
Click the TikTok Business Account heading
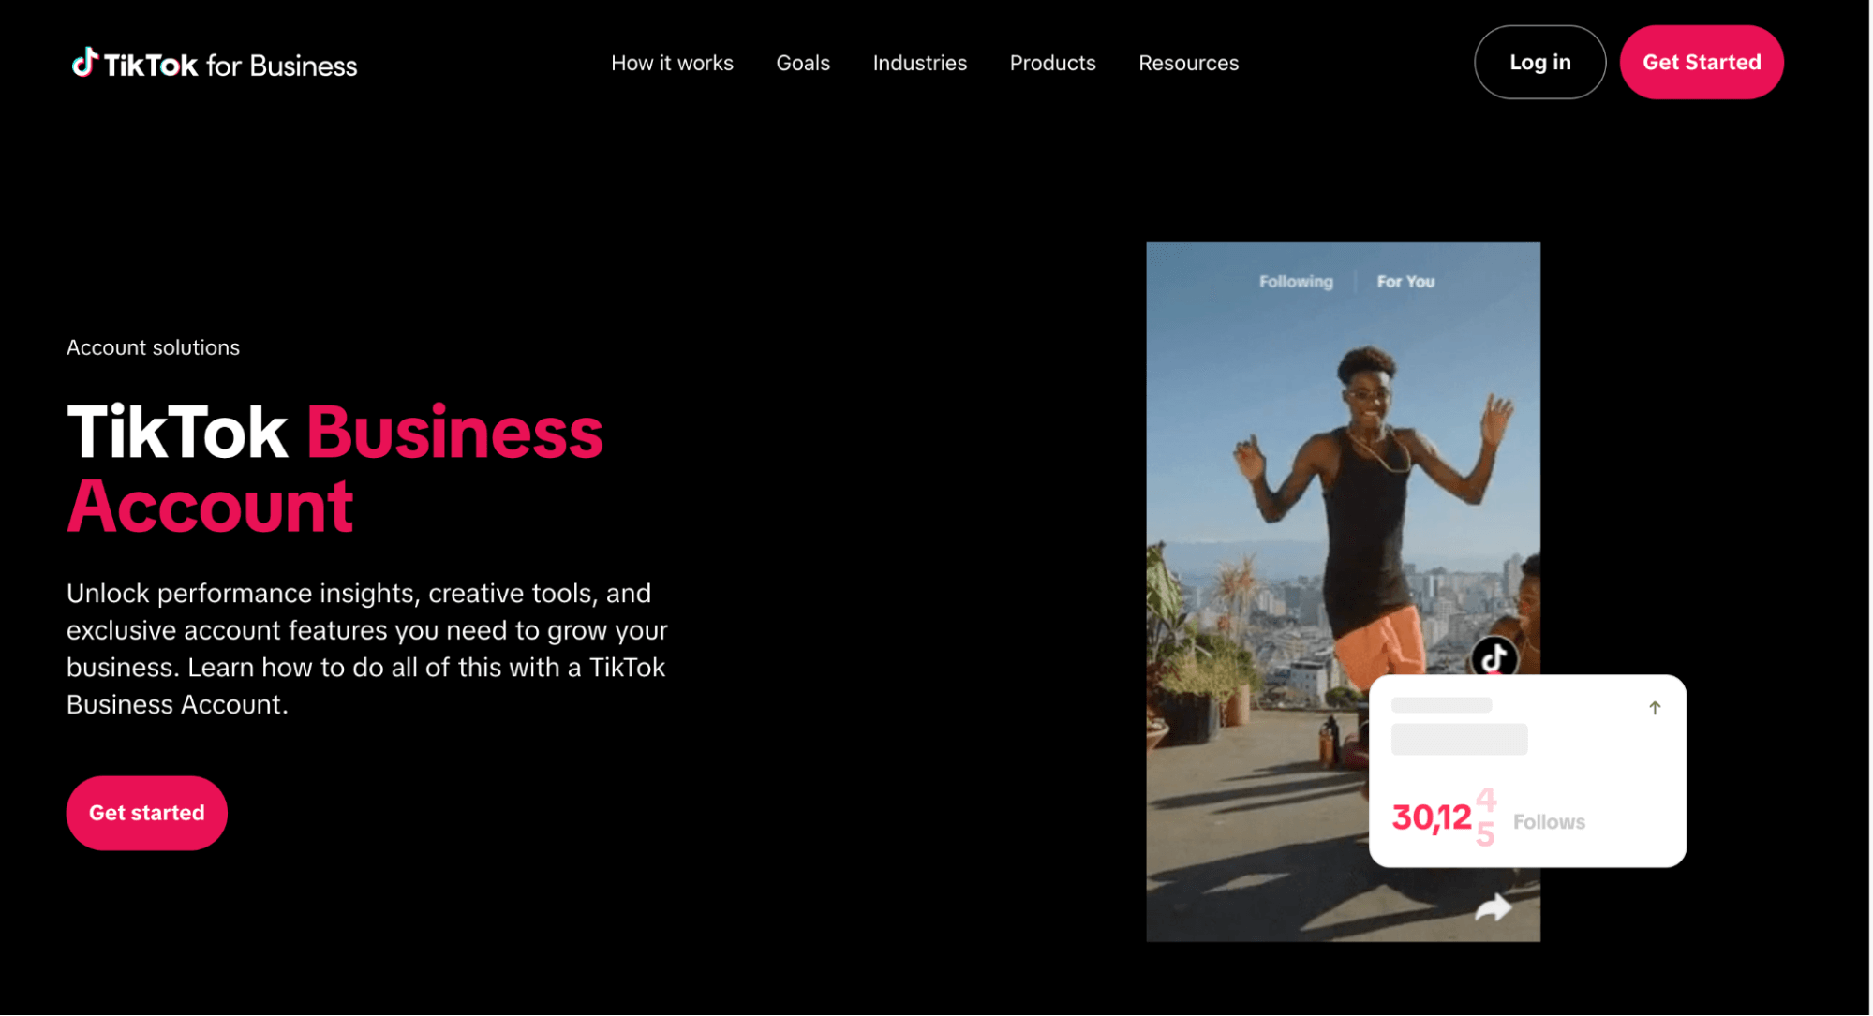point(335,469)
